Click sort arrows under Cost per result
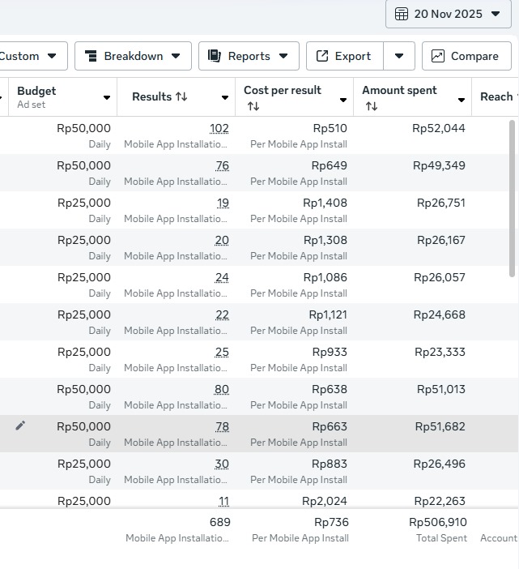 coord(253,106)
